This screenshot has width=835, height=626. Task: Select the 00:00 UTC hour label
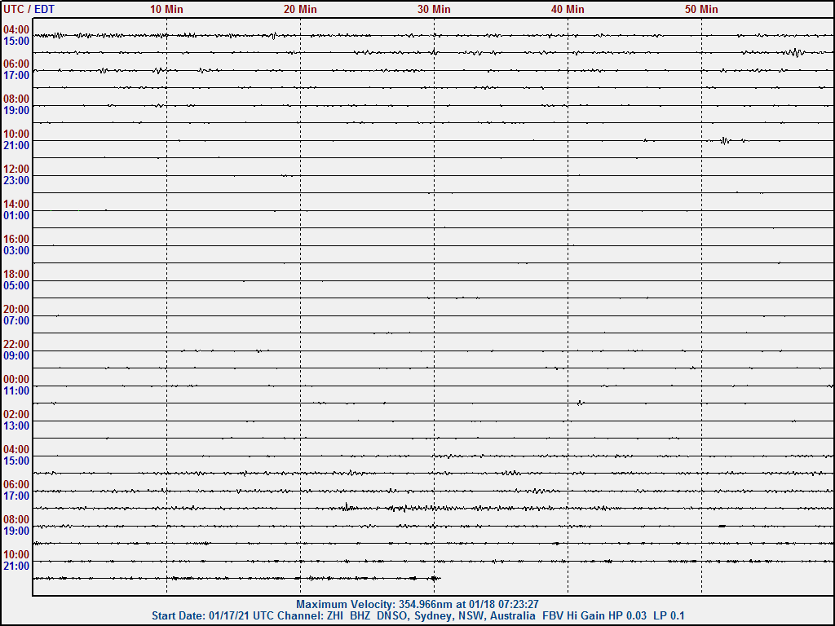tap(16, 380)
